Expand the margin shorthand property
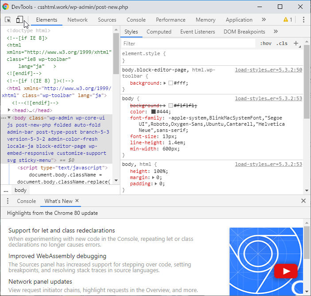Viewport: 311px width, 296px height. pyautogui.click(x=153, y=177)
